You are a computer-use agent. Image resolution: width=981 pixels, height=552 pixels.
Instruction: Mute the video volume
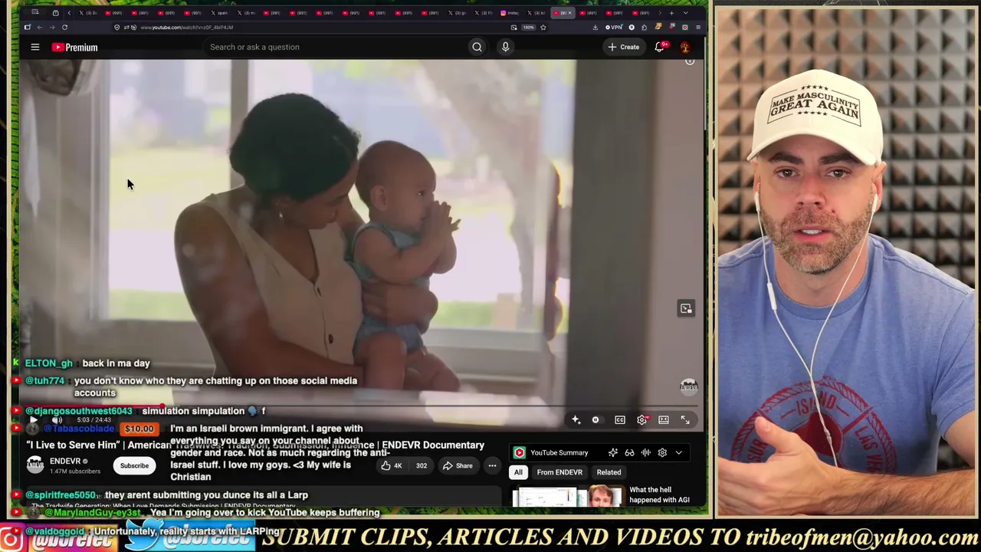(x=57, y=420)
